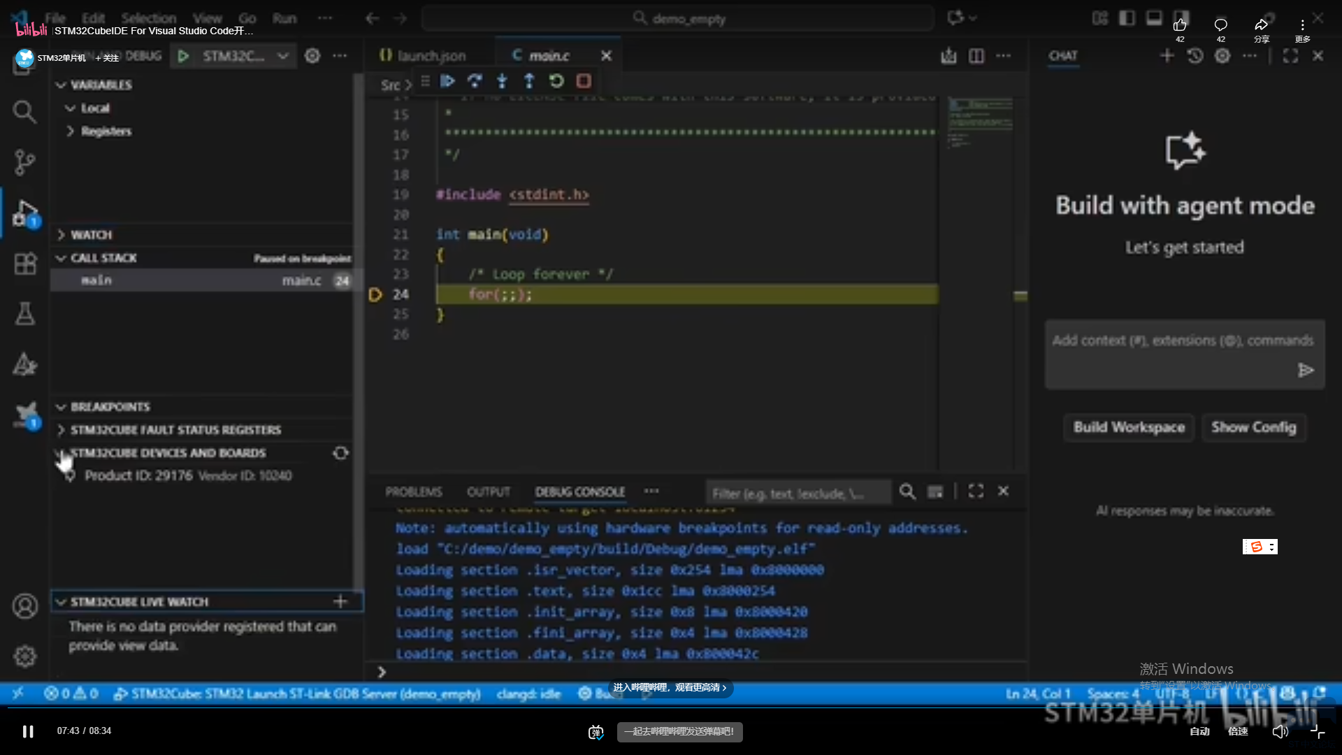Select the DEBUG CONSOLE tab
This screenshot has width=1342, height=755.
[580, 492]
